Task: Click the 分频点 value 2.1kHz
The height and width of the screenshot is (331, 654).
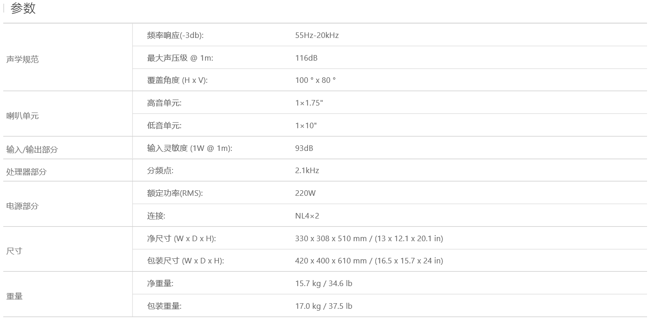Action: (307, 170)
